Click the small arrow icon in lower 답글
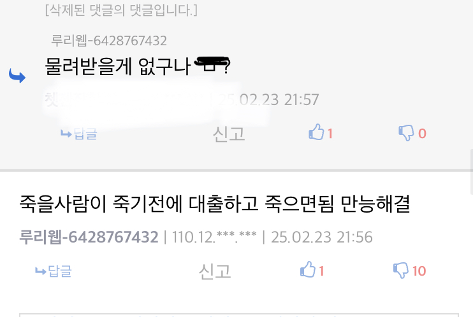The height and width of the screenshot is (317, 473). click(x=40, y=271)
